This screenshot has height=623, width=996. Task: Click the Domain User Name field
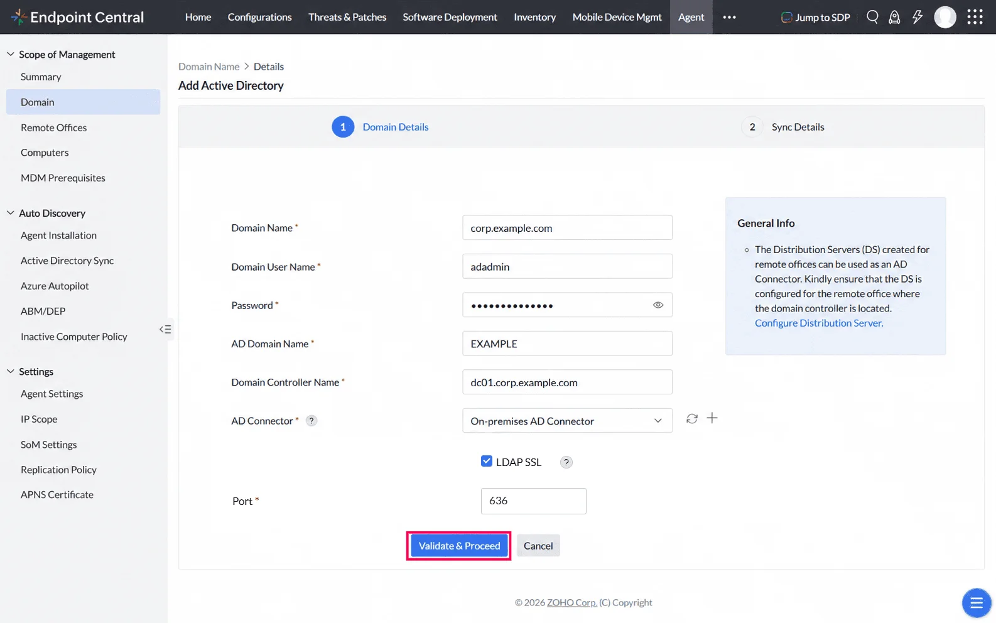pyautogui.click(x=567, y=266)
